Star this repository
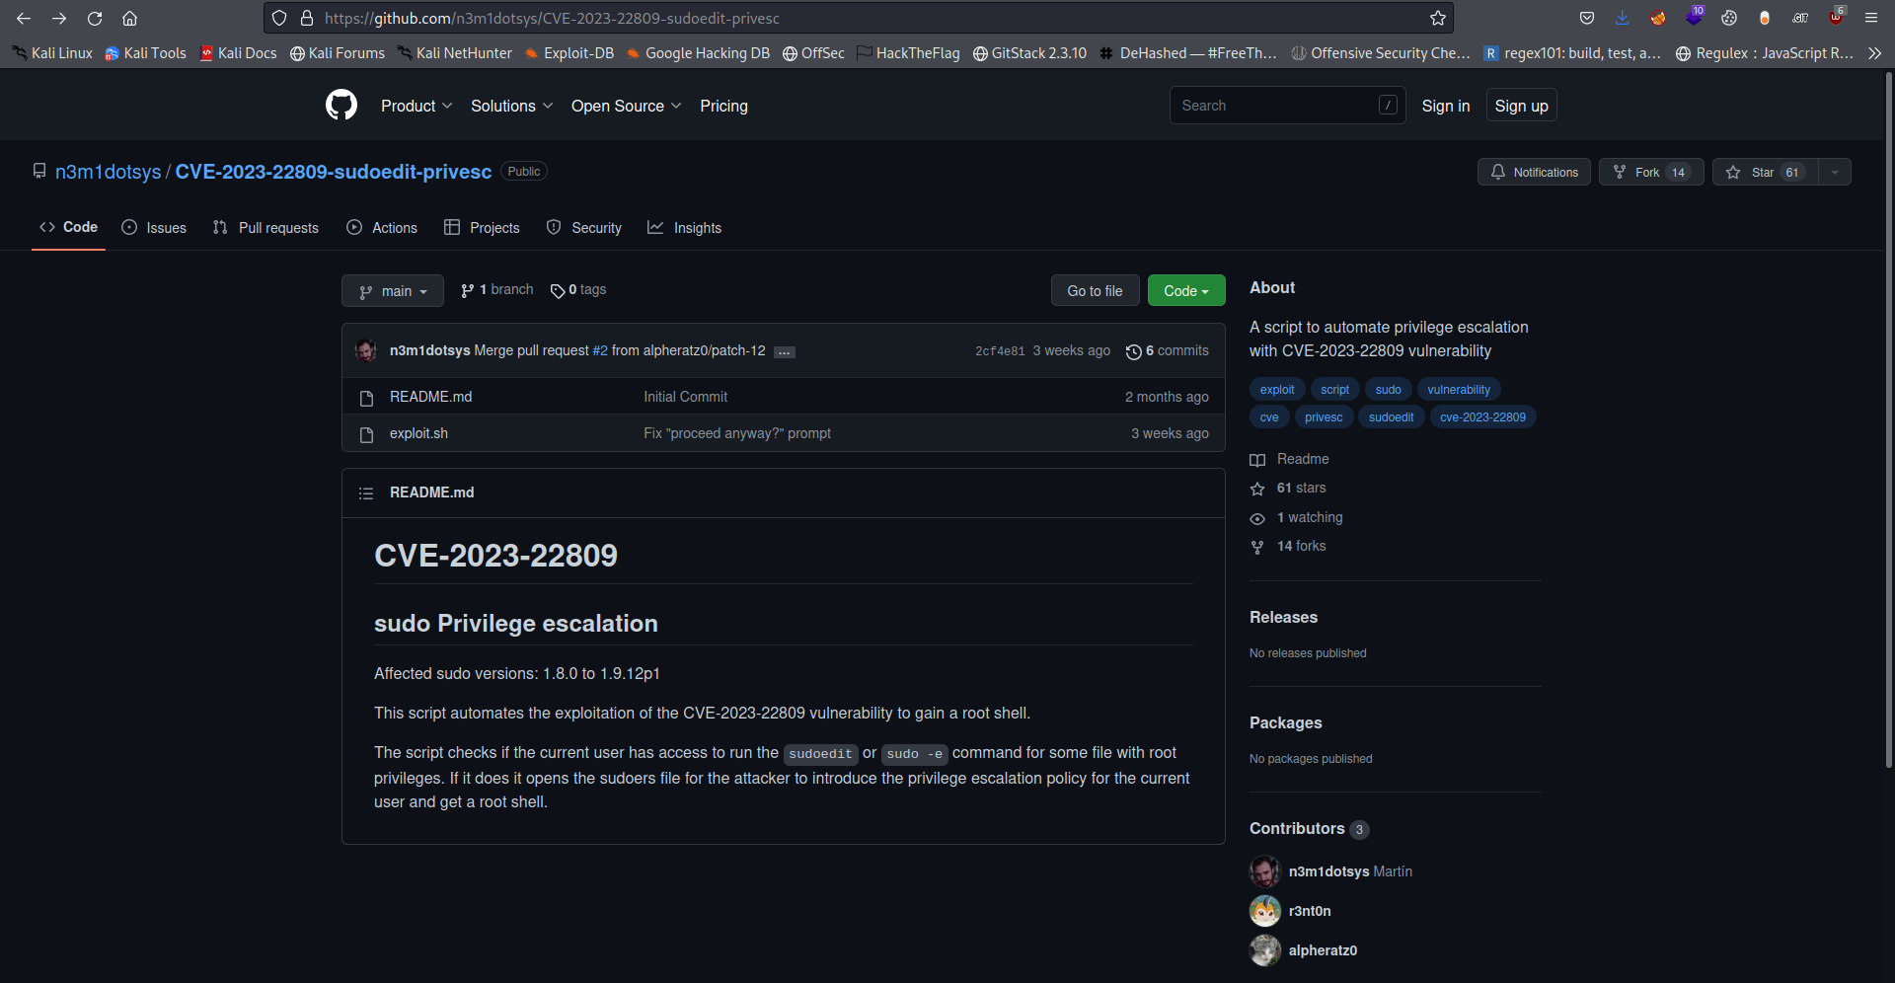The image size is (1895, 983). coord(1766,172)
